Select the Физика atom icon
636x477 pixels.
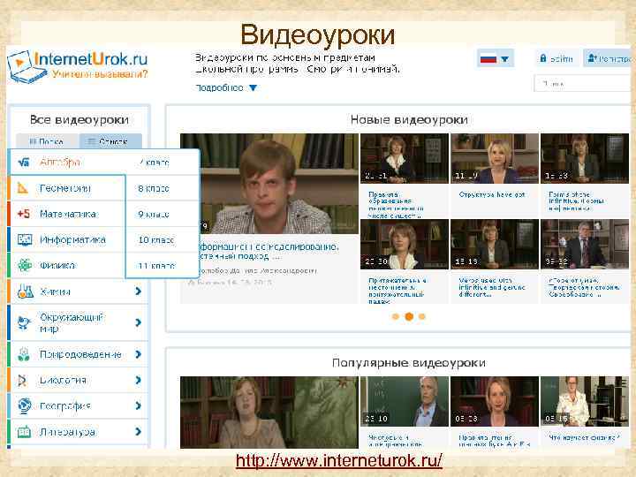[25, 265]
